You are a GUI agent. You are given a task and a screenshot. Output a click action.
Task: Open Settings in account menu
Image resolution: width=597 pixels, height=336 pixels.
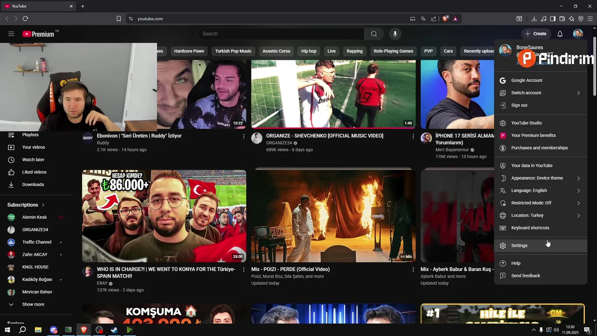[x=541, y=245]
